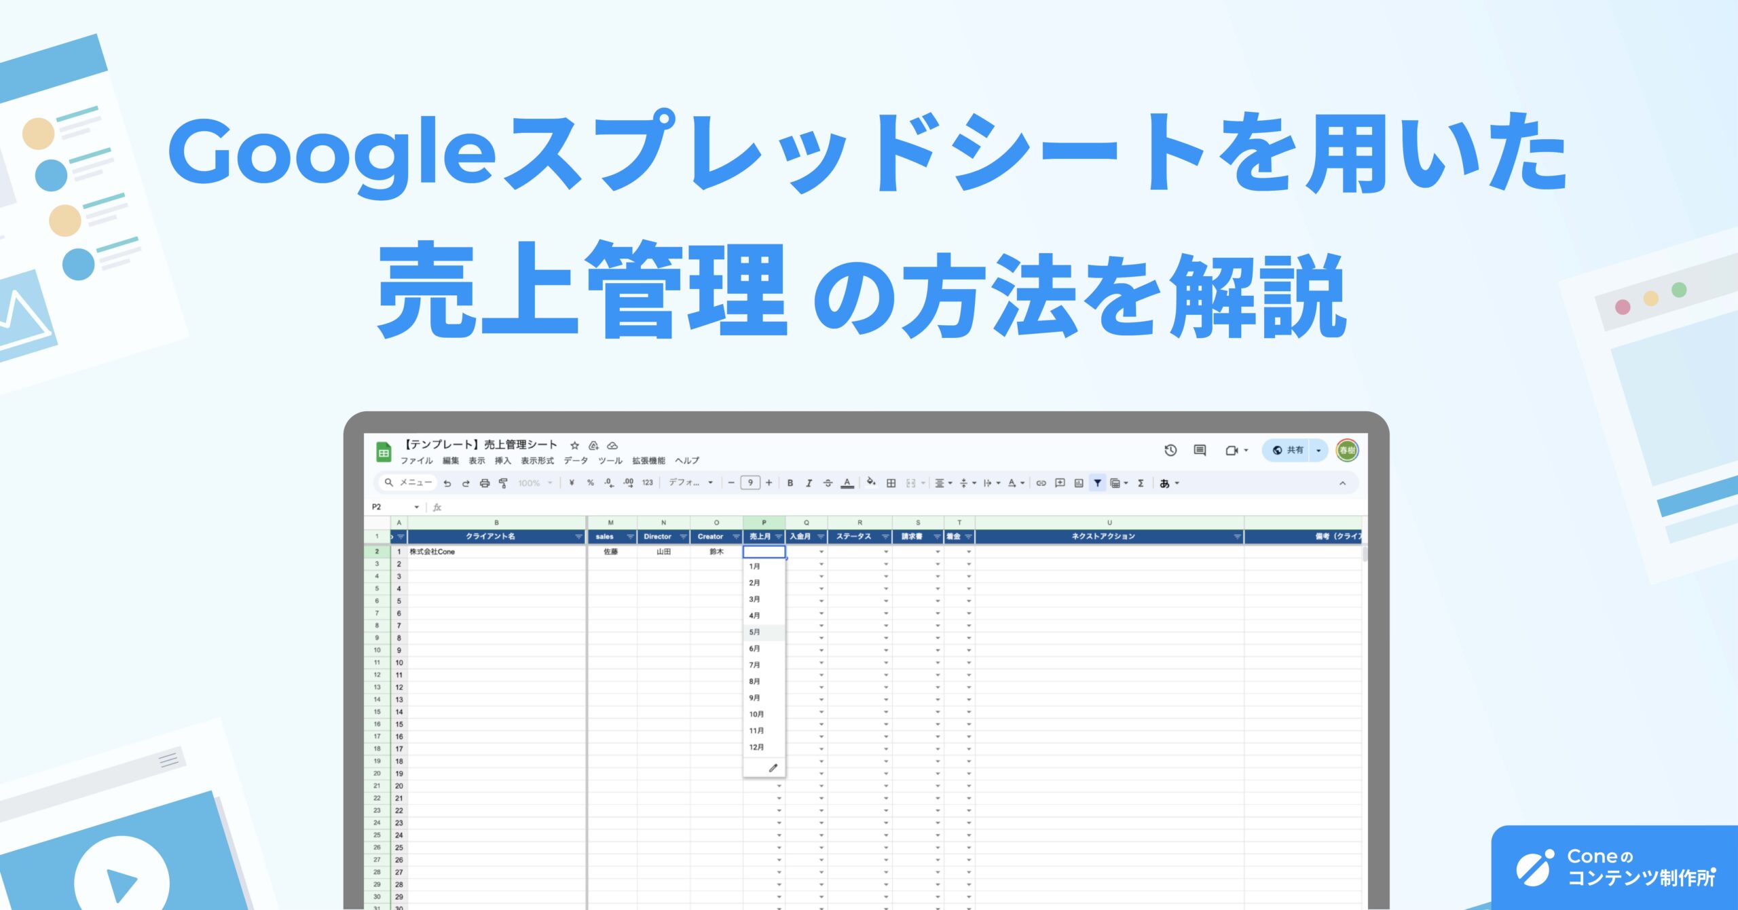Apply percent format
Screen dimensions: 1738x910
(591, 483)
